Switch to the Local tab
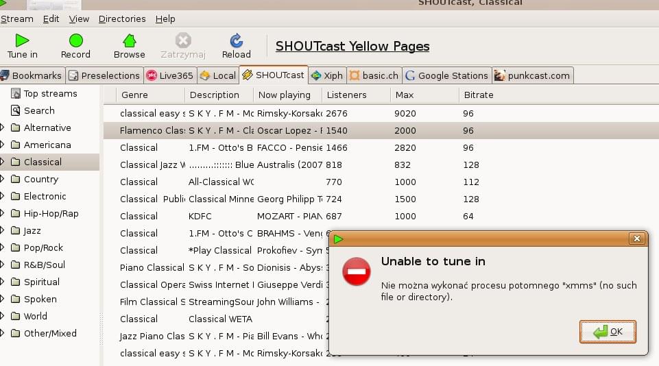This screenshot has width=659, height=366. (x=217, y=75)
